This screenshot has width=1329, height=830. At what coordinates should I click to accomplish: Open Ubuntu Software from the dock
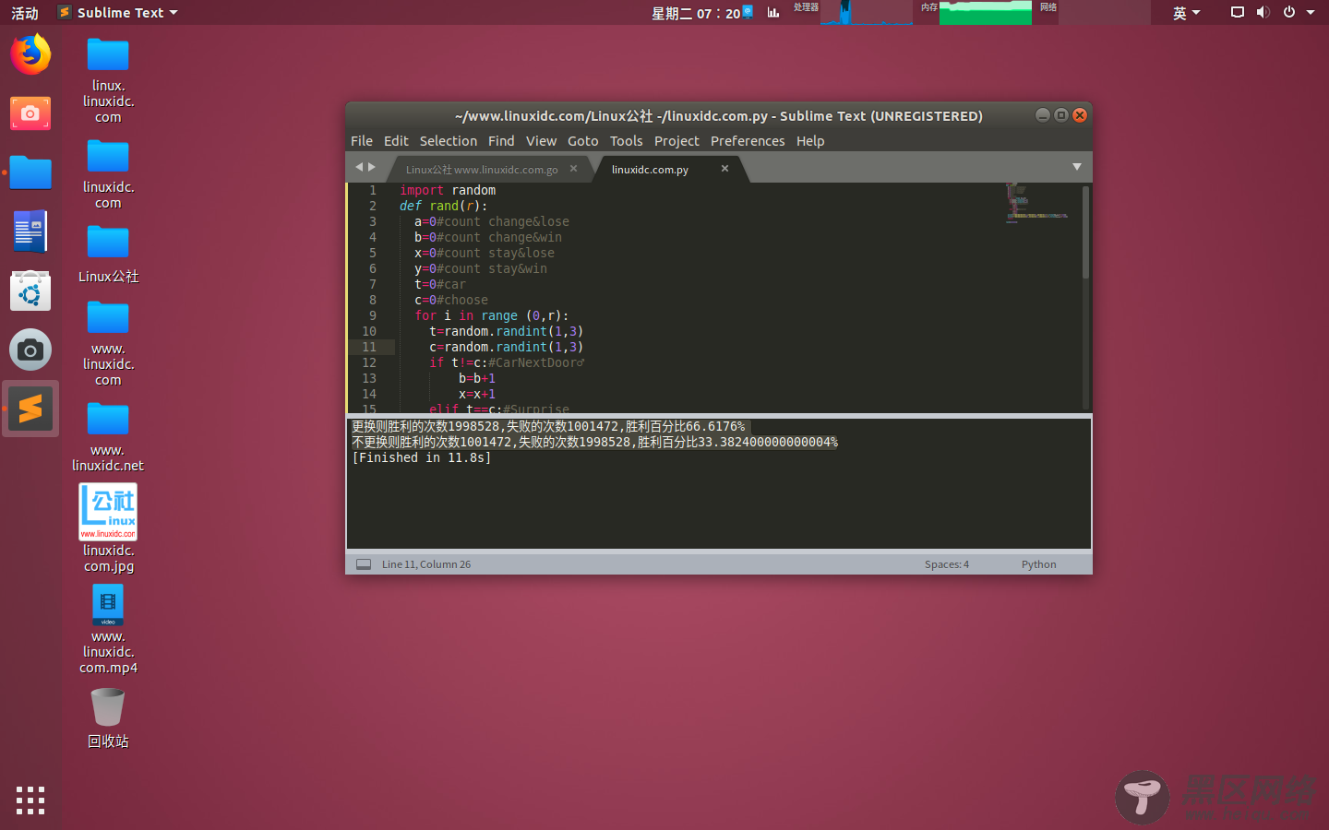(x=30, y=290)
